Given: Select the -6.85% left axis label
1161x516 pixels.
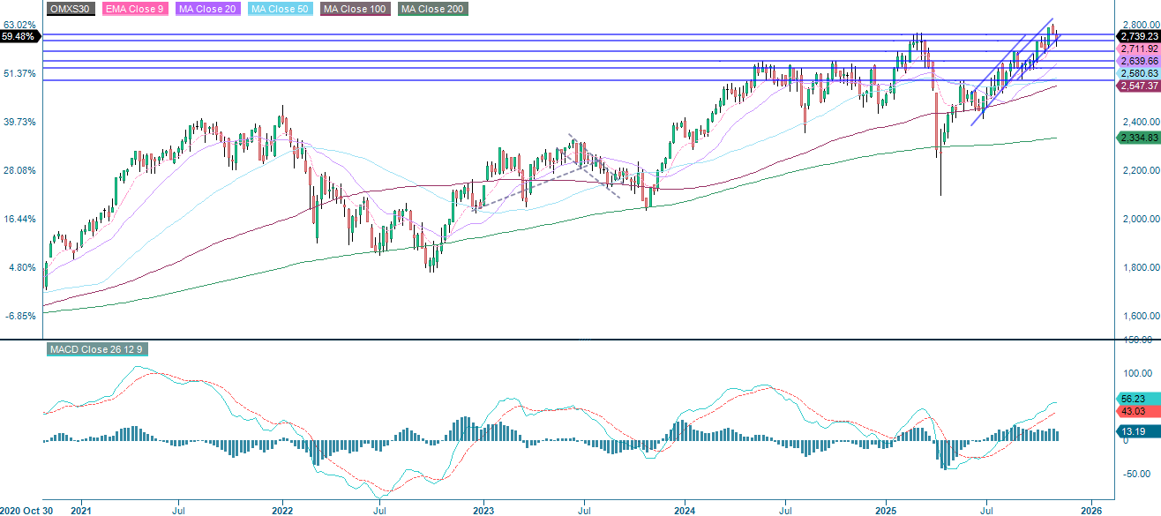Looking at the screenshot, I should tap(21, 316).
